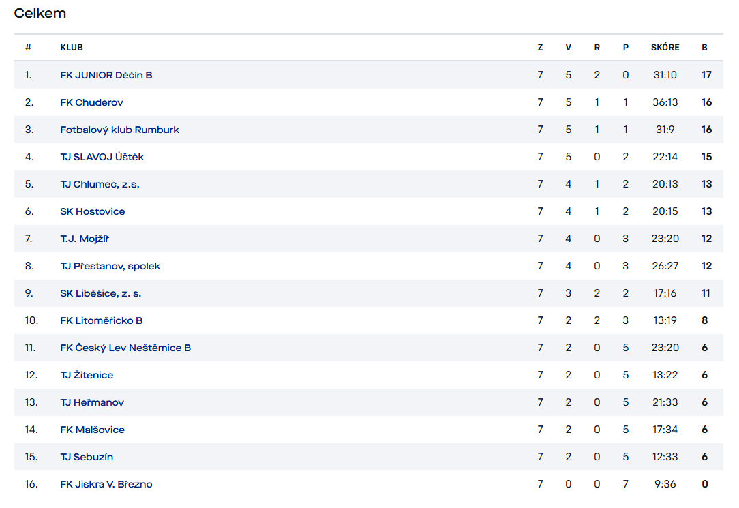Click FK Malšovice club link
This screenshot has width=739, height=508.
(93, 430)
